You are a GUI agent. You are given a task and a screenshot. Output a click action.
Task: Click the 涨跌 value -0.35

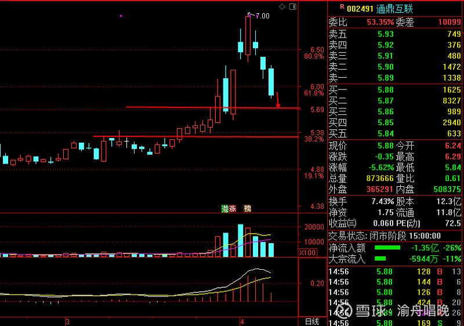click(385, 157)
